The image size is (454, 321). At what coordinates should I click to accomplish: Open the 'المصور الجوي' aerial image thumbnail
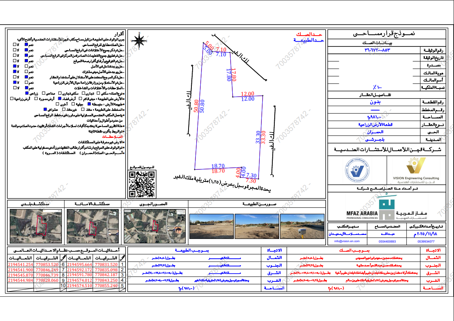coord(155,226)
